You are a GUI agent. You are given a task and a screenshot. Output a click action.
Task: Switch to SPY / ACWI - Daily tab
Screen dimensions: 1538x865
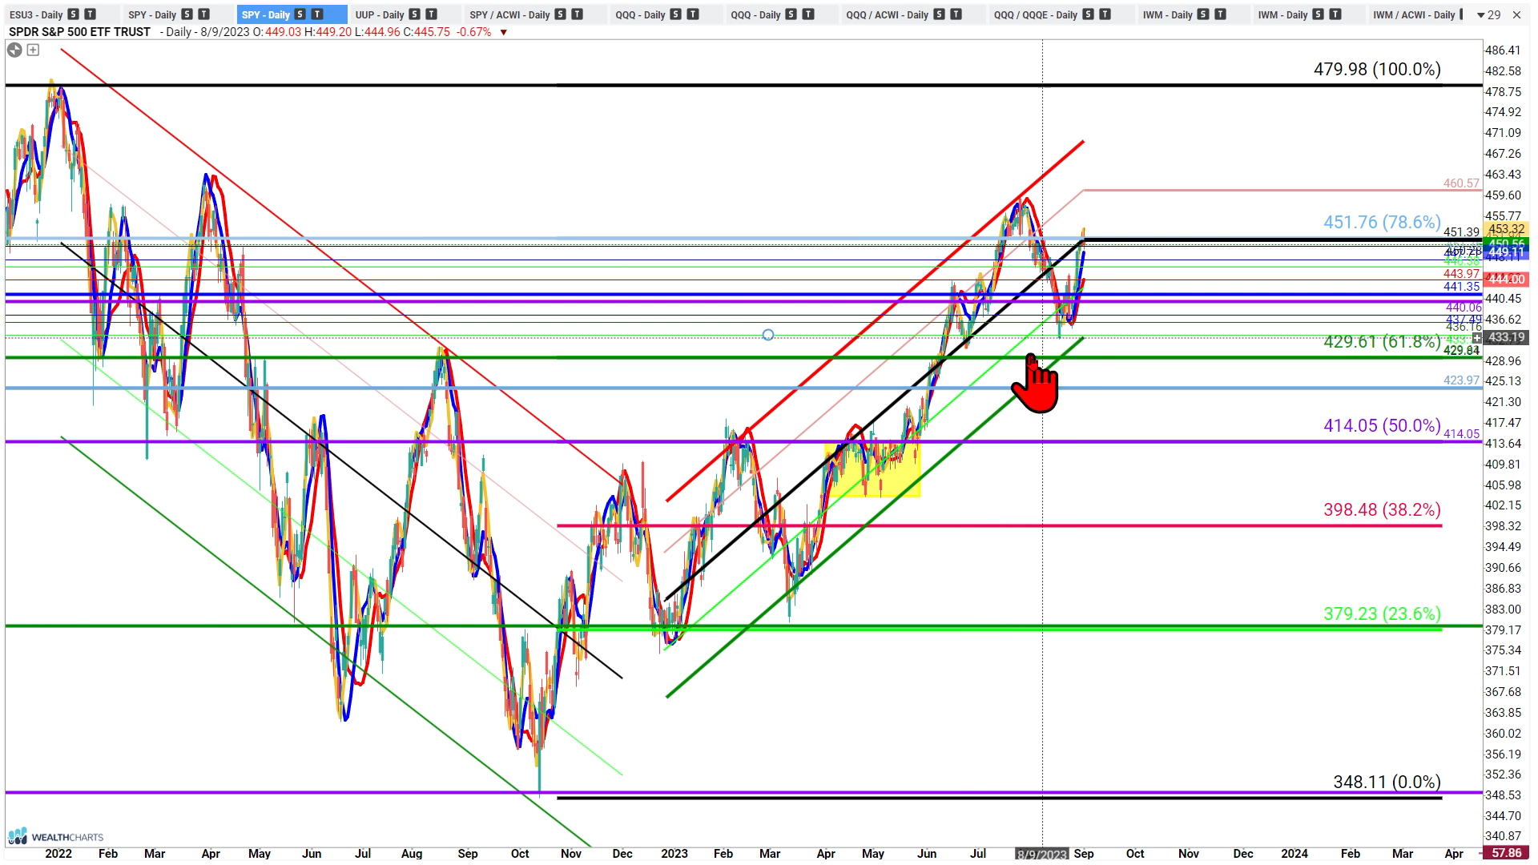pyautogui.click(x=509, y=14)
